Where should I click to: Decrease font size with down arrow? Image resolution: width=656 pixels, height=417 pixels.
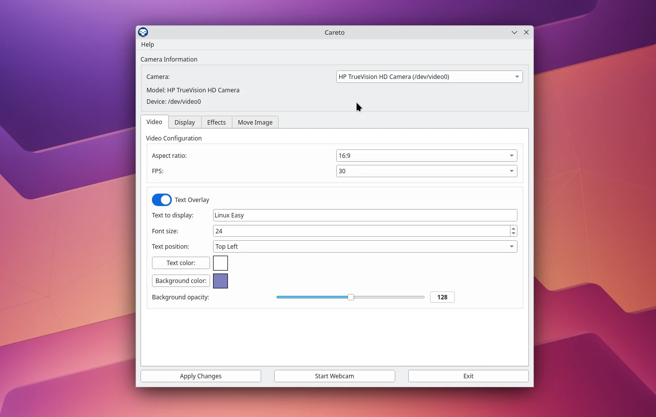513,234
